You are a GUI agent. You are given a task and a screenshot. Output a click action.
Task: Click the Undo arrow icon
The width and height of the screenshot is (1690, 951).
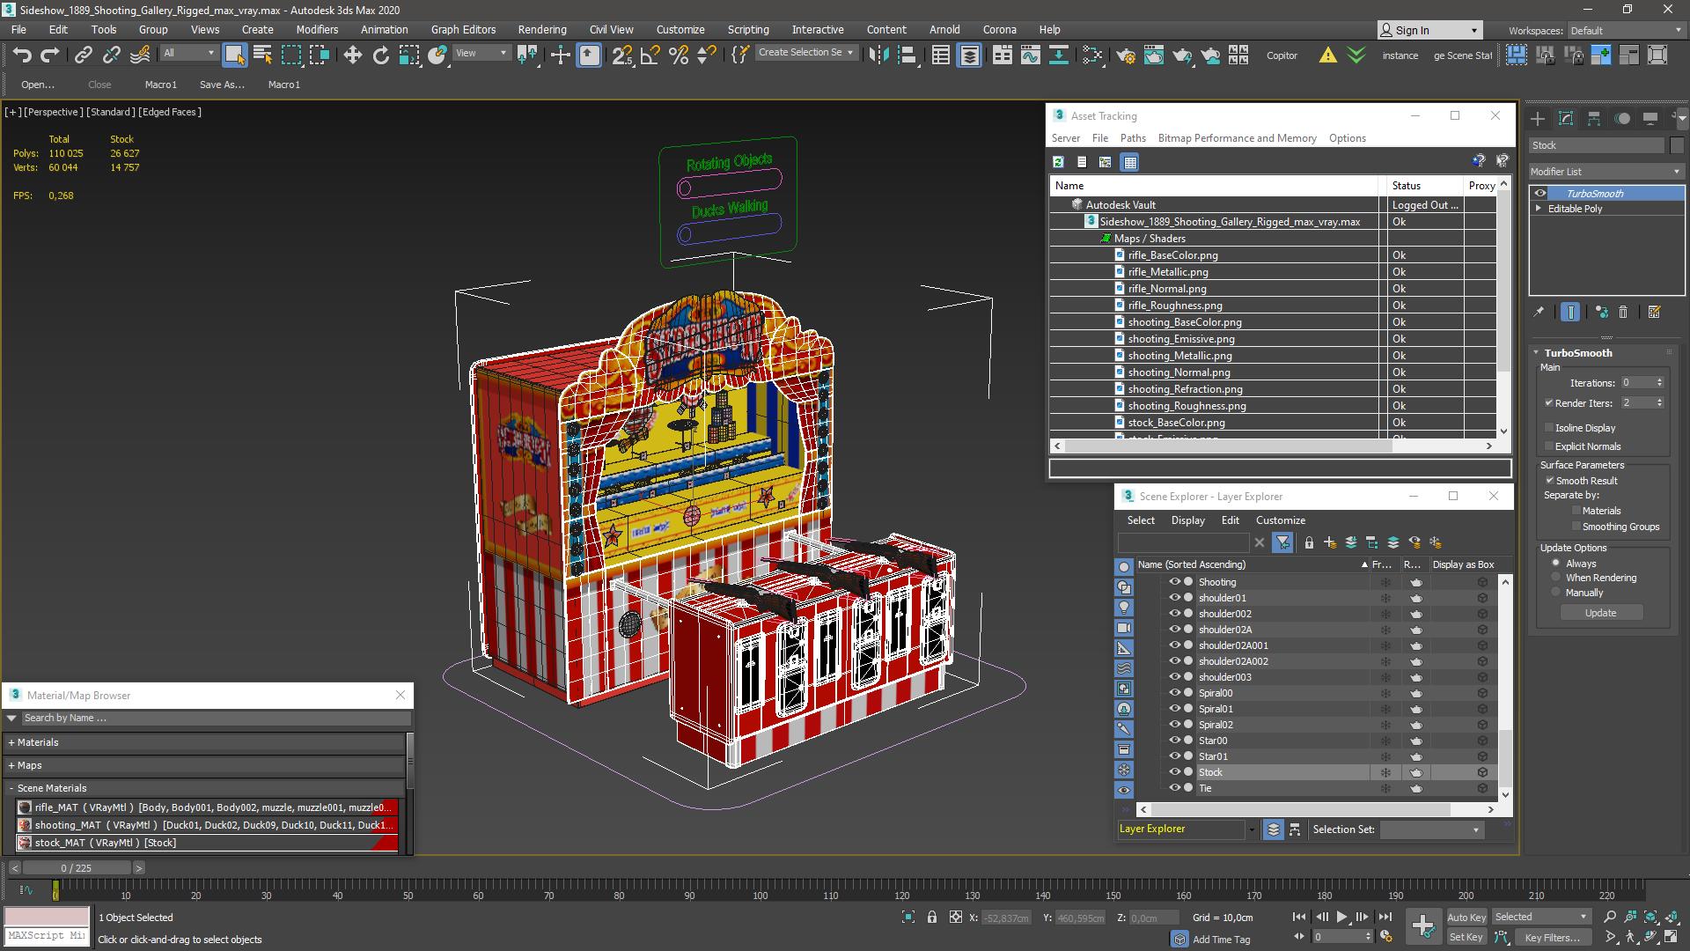[22, 55]
